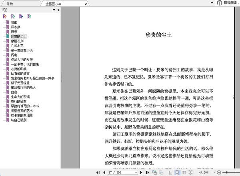This screenshot has width=240, height=176.
Task: Click the delete bookmark icon
Action: [5, 16]
